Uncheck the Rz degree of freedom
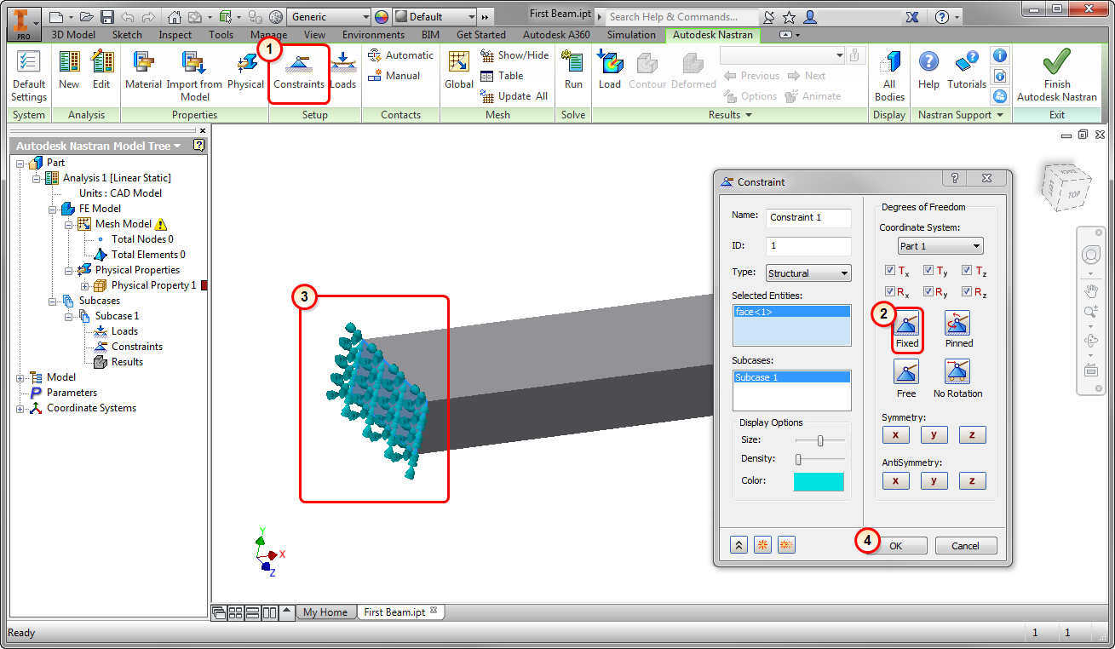 tap(968, 292)
